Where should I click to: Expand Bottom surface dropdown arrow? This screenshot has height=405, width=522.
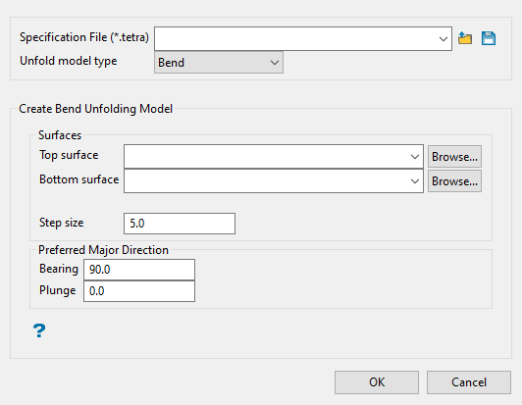(x=415, y=181)
